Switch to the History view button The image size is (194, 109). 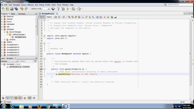(49, 17)
